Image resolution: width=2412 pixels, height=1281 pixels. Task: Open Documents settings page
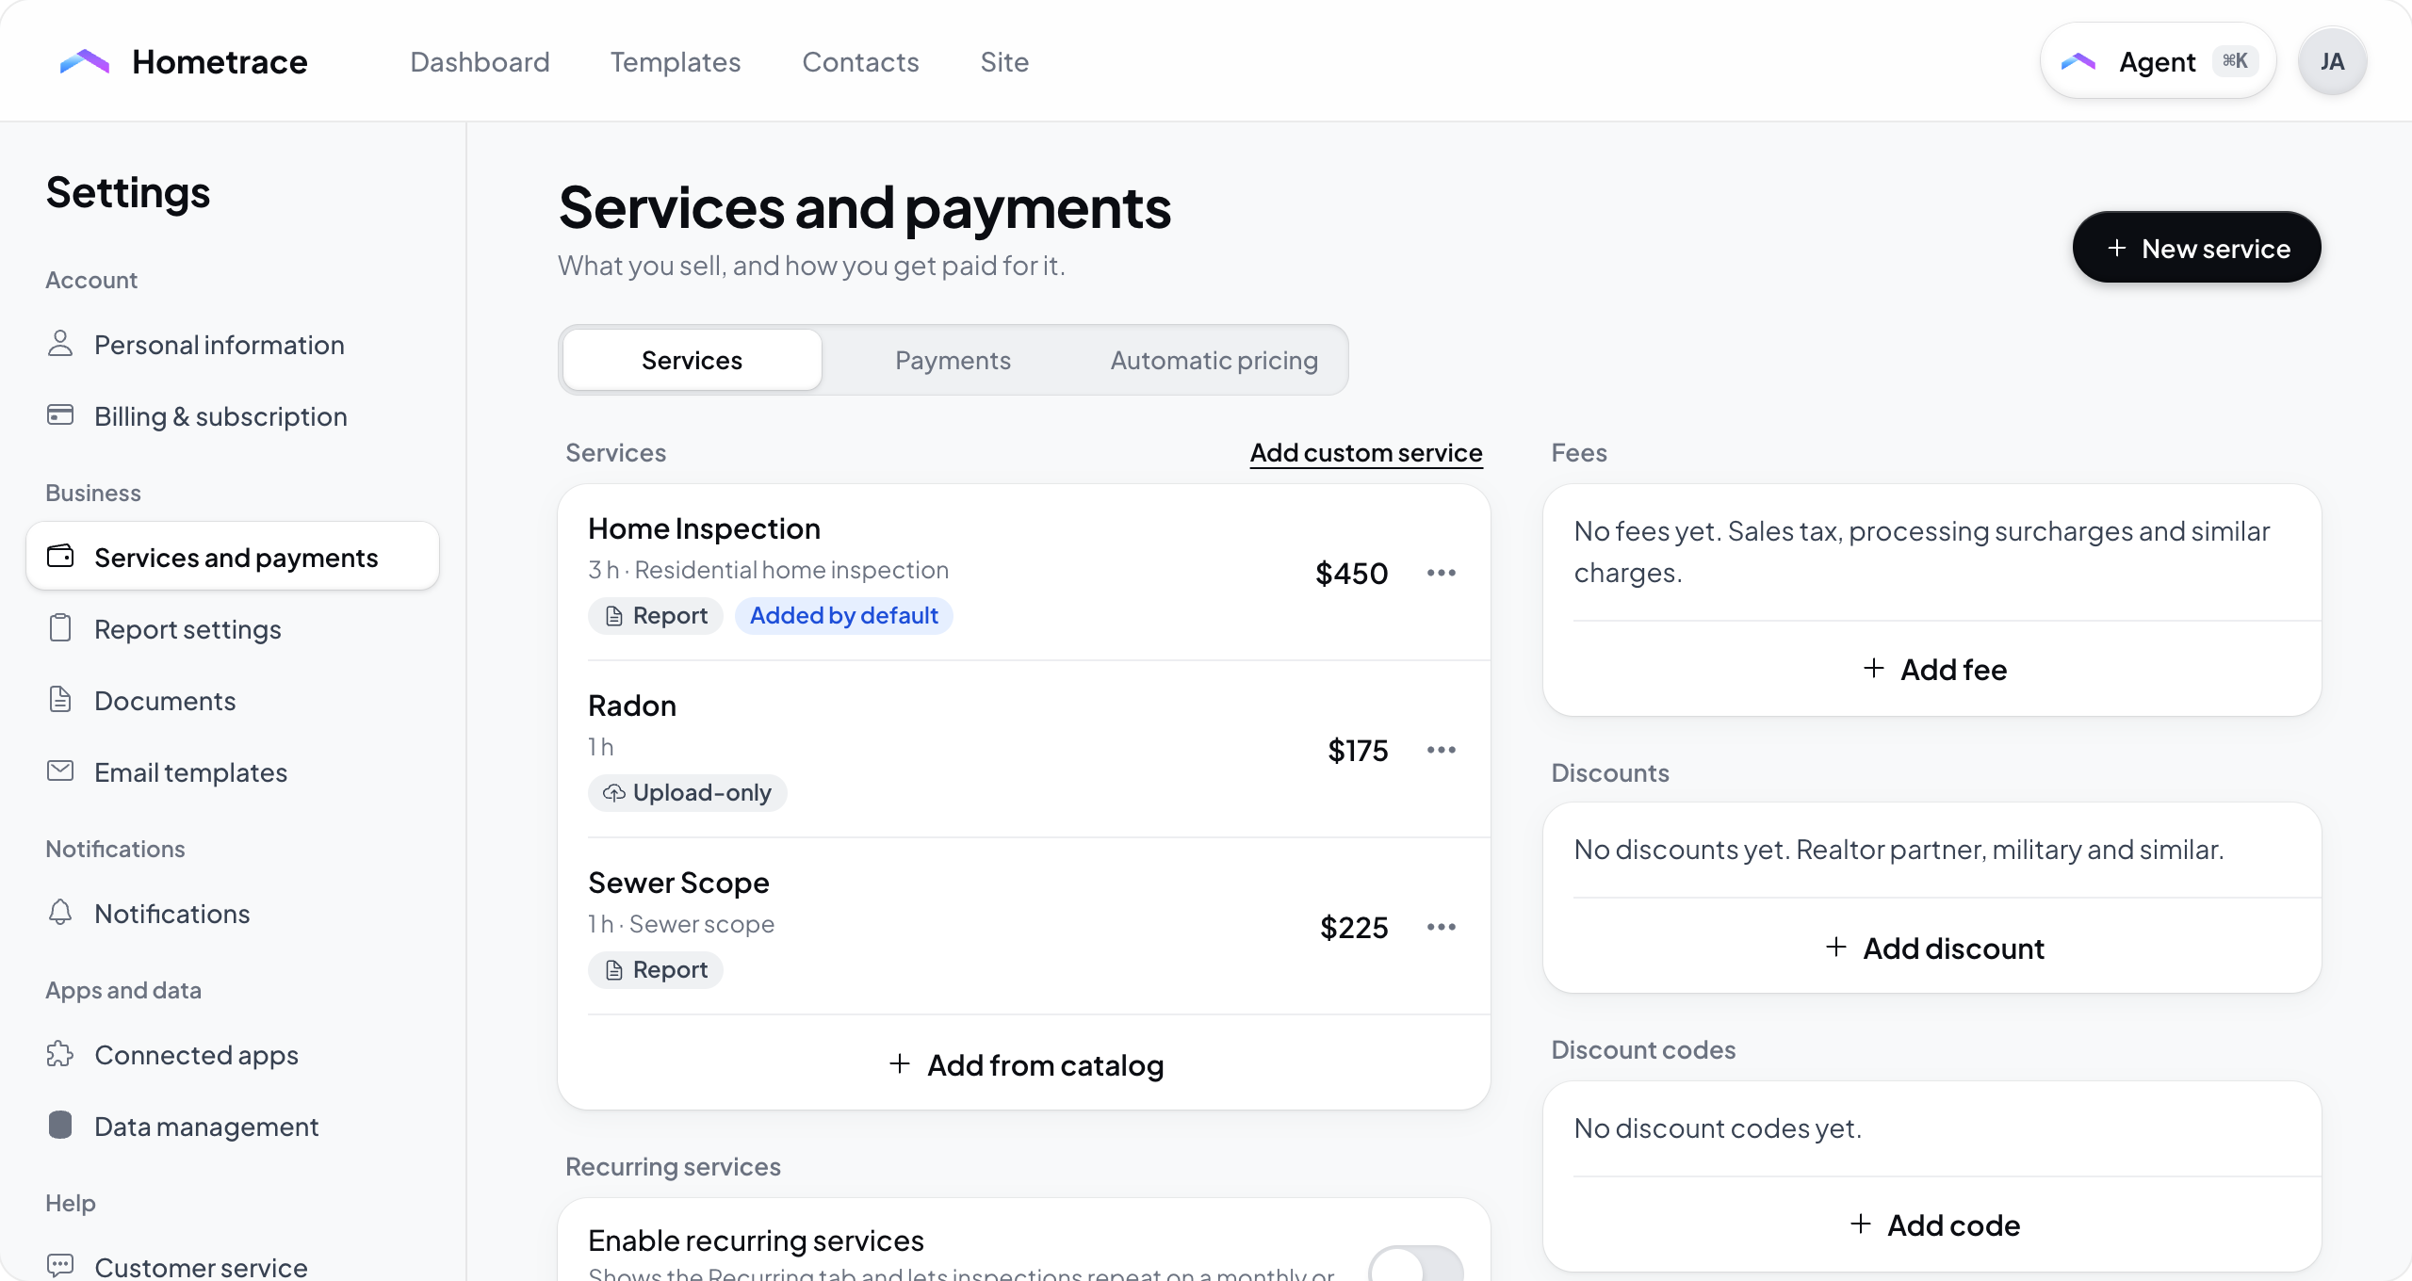pyautogui.click(x=233, y=700)
